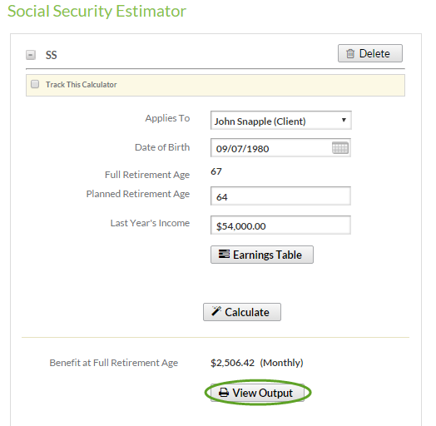This screenshot has height=426, width=436.
Task: Click the magic wand Calculate icon
Action: point(216,311)
